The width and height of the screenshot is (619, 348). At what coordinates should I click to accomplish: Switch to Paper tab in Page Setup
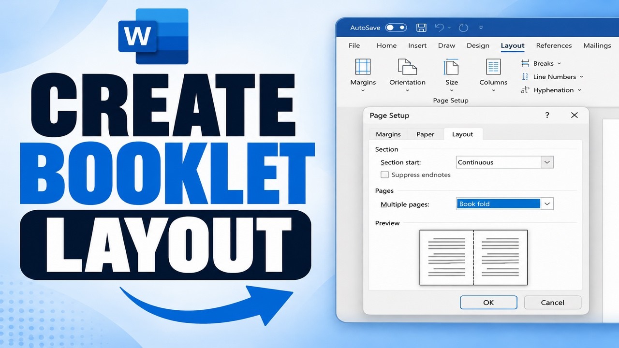tap(426, 134)
